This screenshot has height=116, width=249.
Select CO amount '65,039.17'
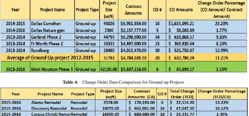pyautogui.click(x=185, y=69)
